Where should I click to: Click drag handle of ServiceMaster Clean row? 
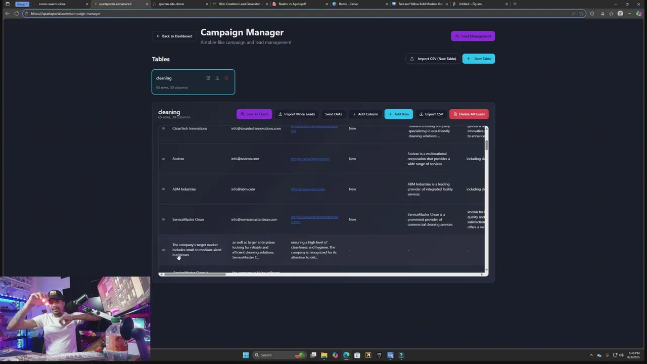pyautogui.click(x=163, y=219)
